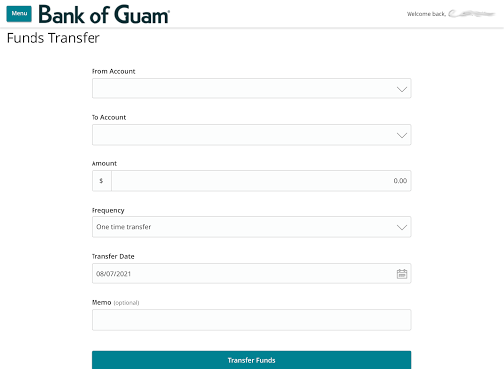Open the Frequency dropdown
The image size is (504, 369).
(251, 227)
